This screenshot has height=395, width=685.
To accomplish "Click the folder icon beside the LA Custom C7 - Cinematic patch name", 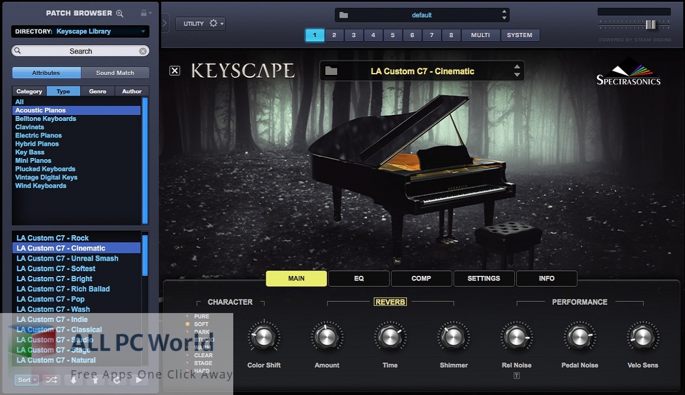I will pyautogui.click(x=331, y=71).
